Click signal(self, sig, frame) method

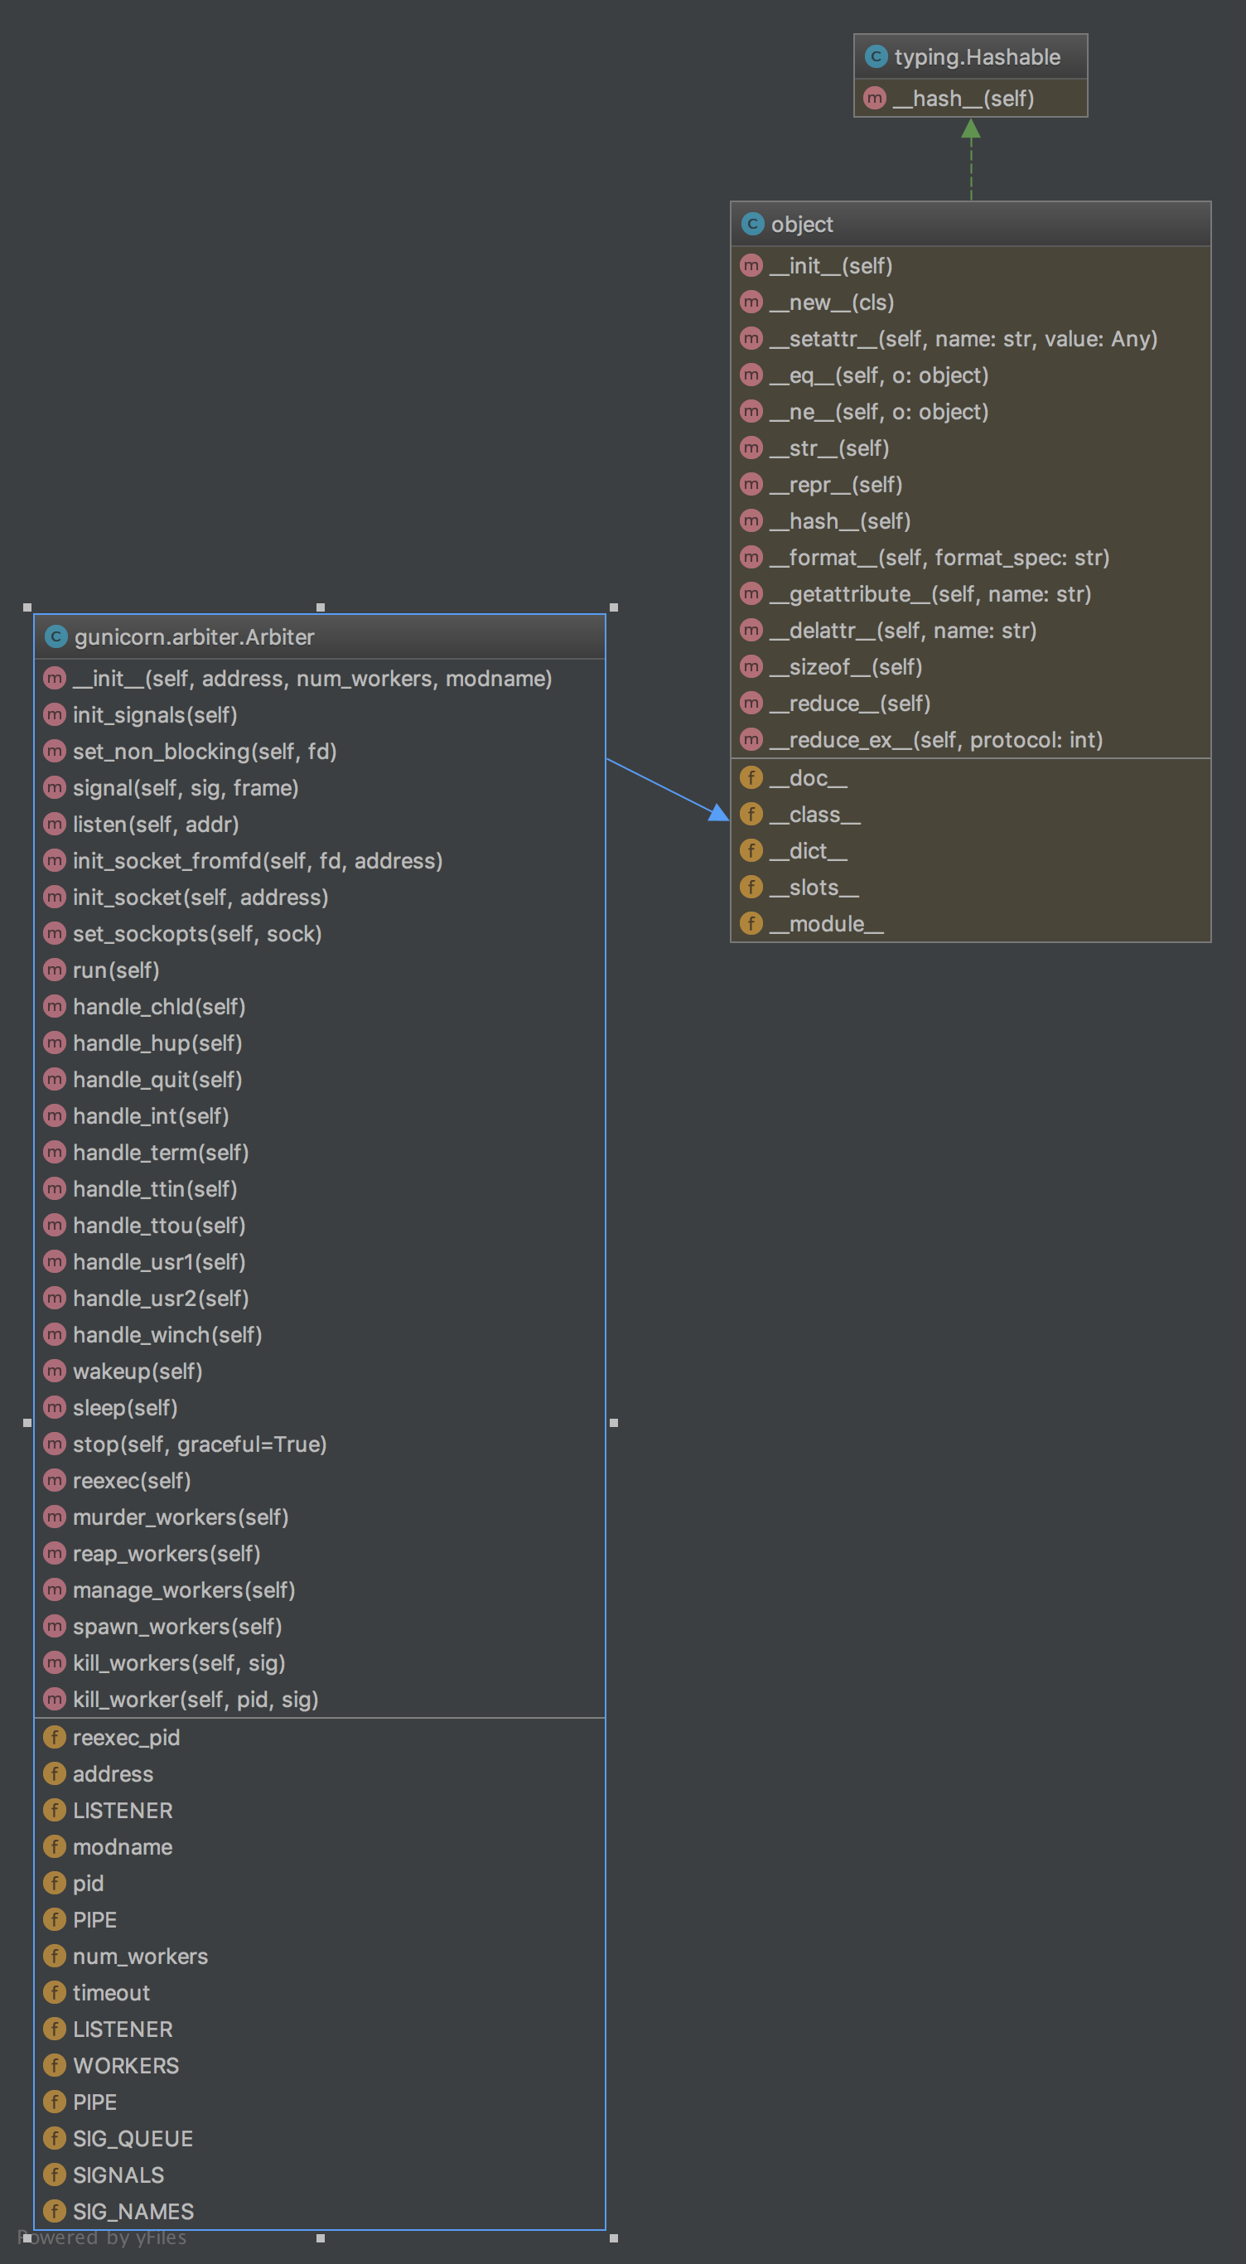pos(320,787)
